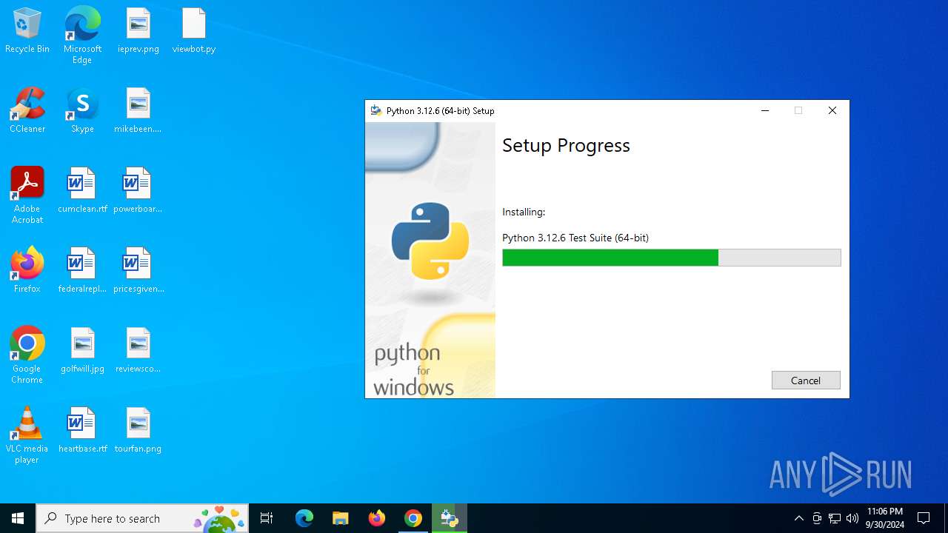Open the Windows Start menu
Image resolution: width=948 pixels, height=533 pixels.
(18, 518)
